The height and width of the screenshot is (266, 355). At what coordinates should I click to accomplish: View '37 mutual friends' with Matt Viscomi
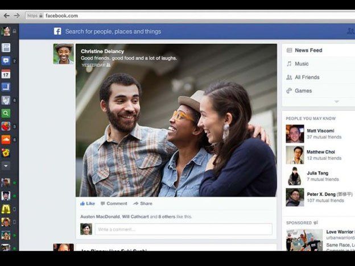324,137
